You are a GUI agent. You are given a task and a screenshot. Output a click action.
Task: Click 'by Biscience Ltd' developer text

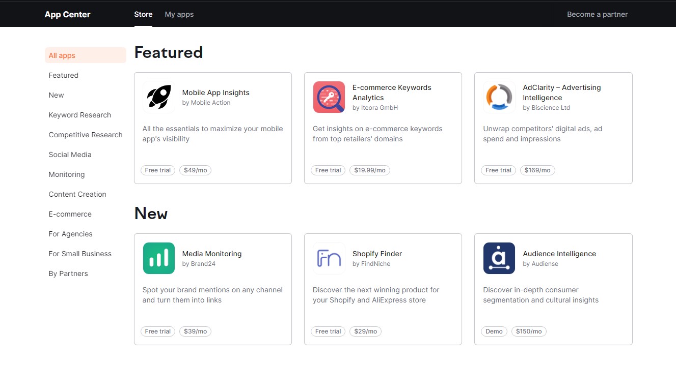pyautogui.click(x=546, y=108)
